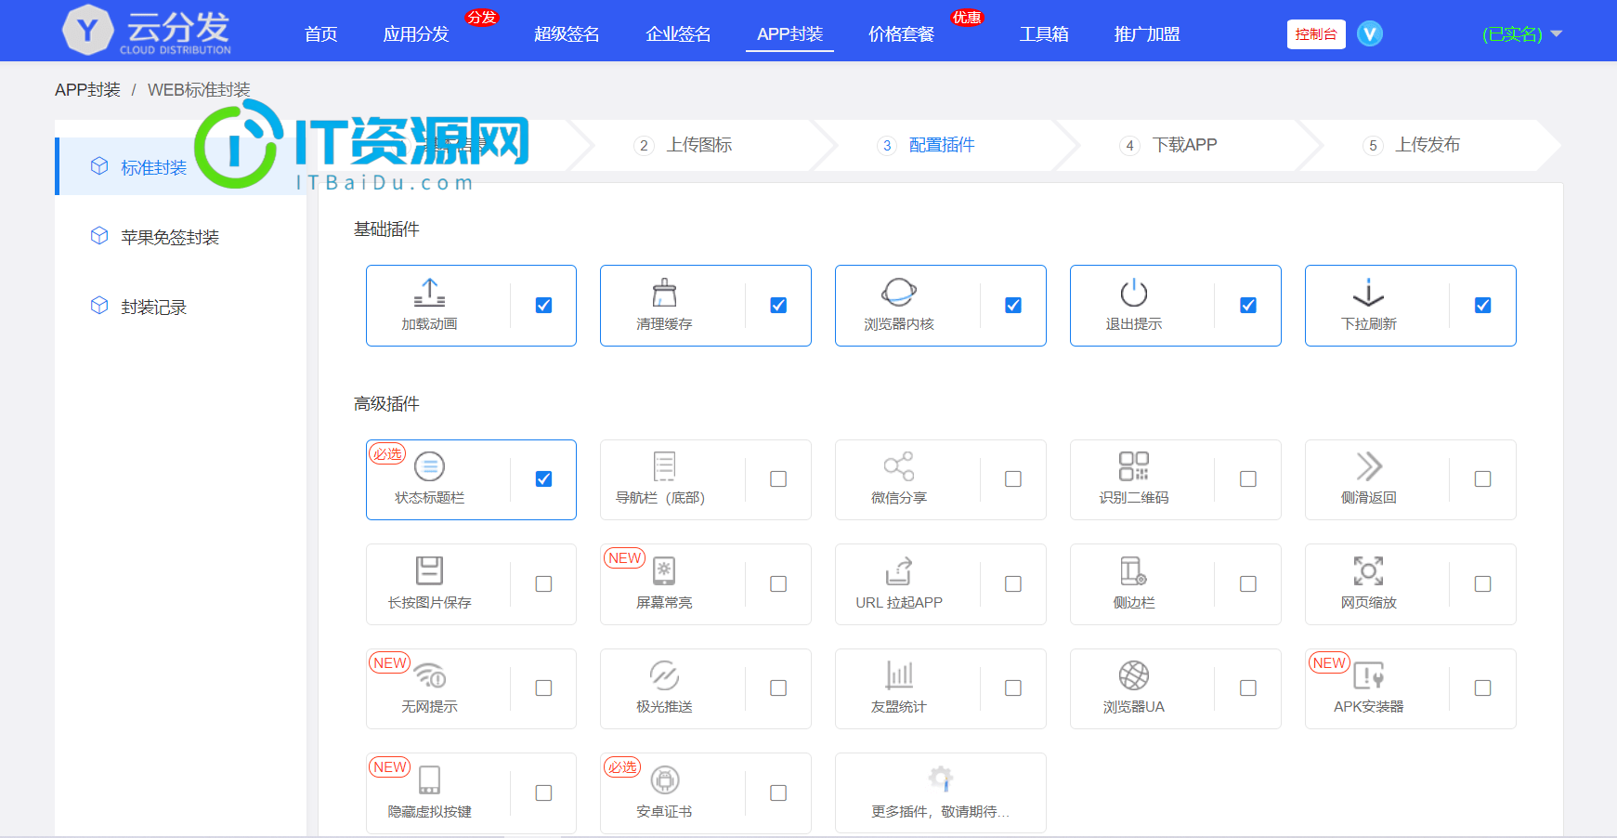Uncheck the 加载动画 checkbox
The height and width of the screenshot is (838, 1617).
(544, 305)
